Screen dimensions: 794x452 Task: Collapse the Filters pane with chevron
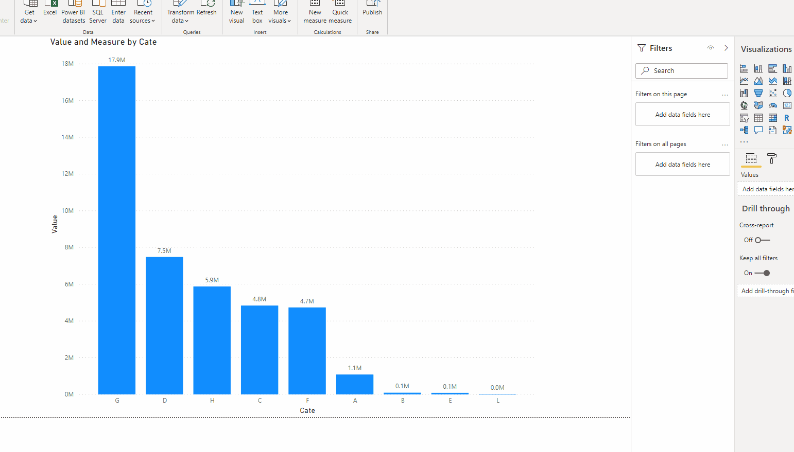pyautogui.click(x=726, y=48)
